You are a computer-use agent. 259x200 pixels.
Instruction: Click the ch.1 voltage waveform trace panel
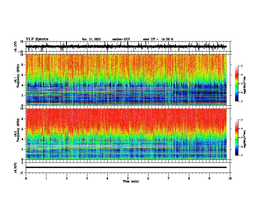pos(128,46)
